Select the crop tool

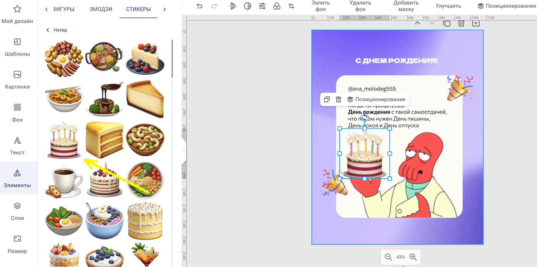point(291,6)
